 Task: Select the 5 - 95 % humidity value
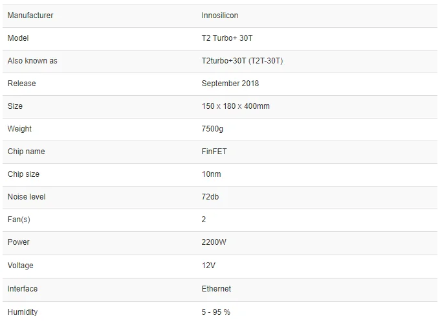pyautogui.click(x=215, y=312)
